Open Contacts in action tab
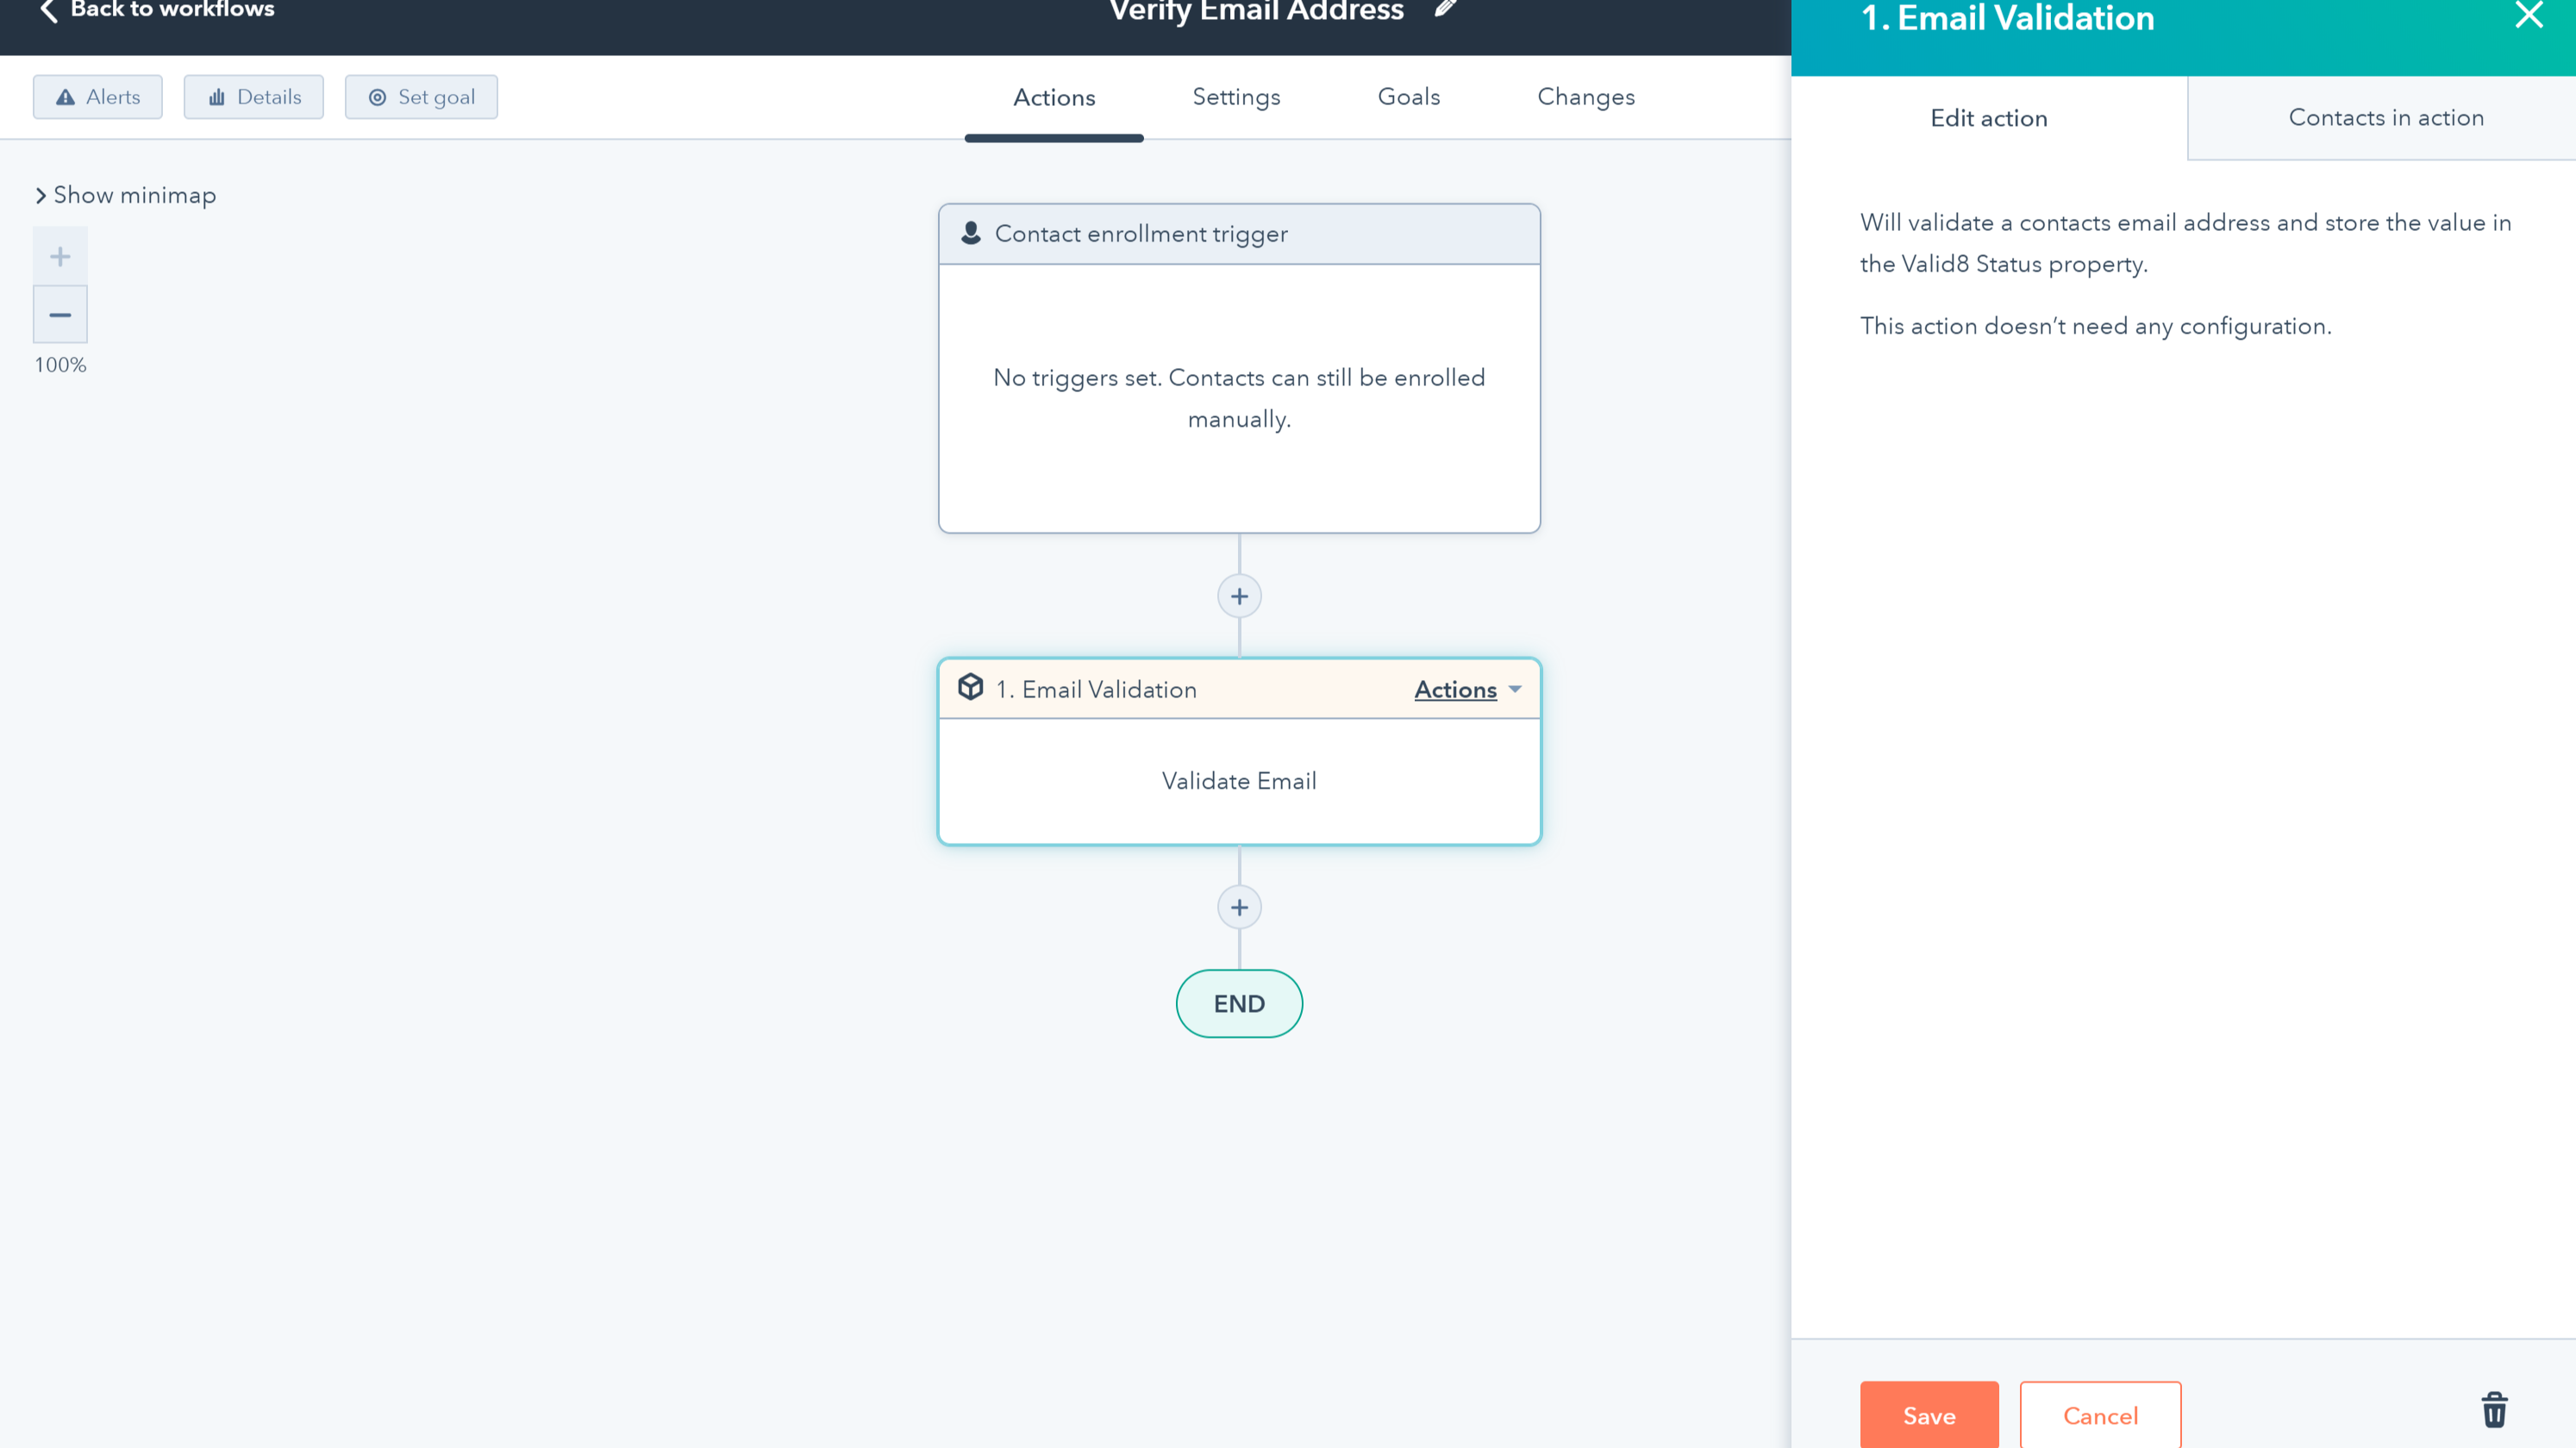This screenshot has height=1448, width=2576. (x=2385, y=118)
